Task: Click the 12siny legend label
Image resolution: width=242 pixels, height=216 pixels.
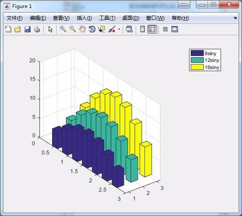Action: point(212,60)
